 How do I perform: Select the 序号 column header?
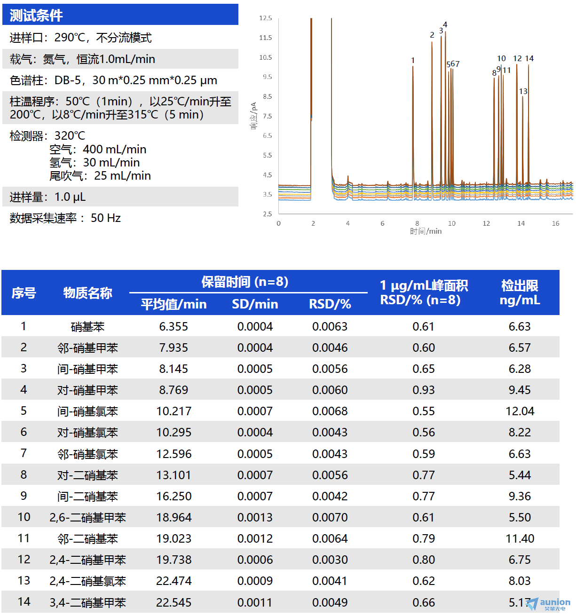pyautogui.click(x=24, y=293)
